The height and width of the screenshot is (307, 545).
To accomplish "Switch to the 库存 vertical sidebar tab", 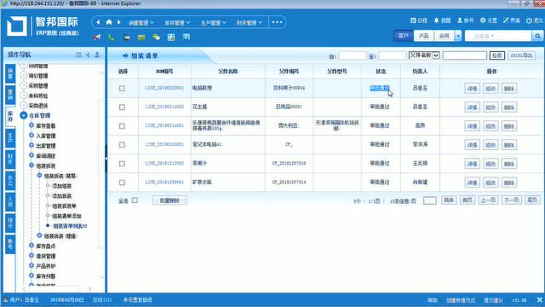I will click(x=10, y=116).
